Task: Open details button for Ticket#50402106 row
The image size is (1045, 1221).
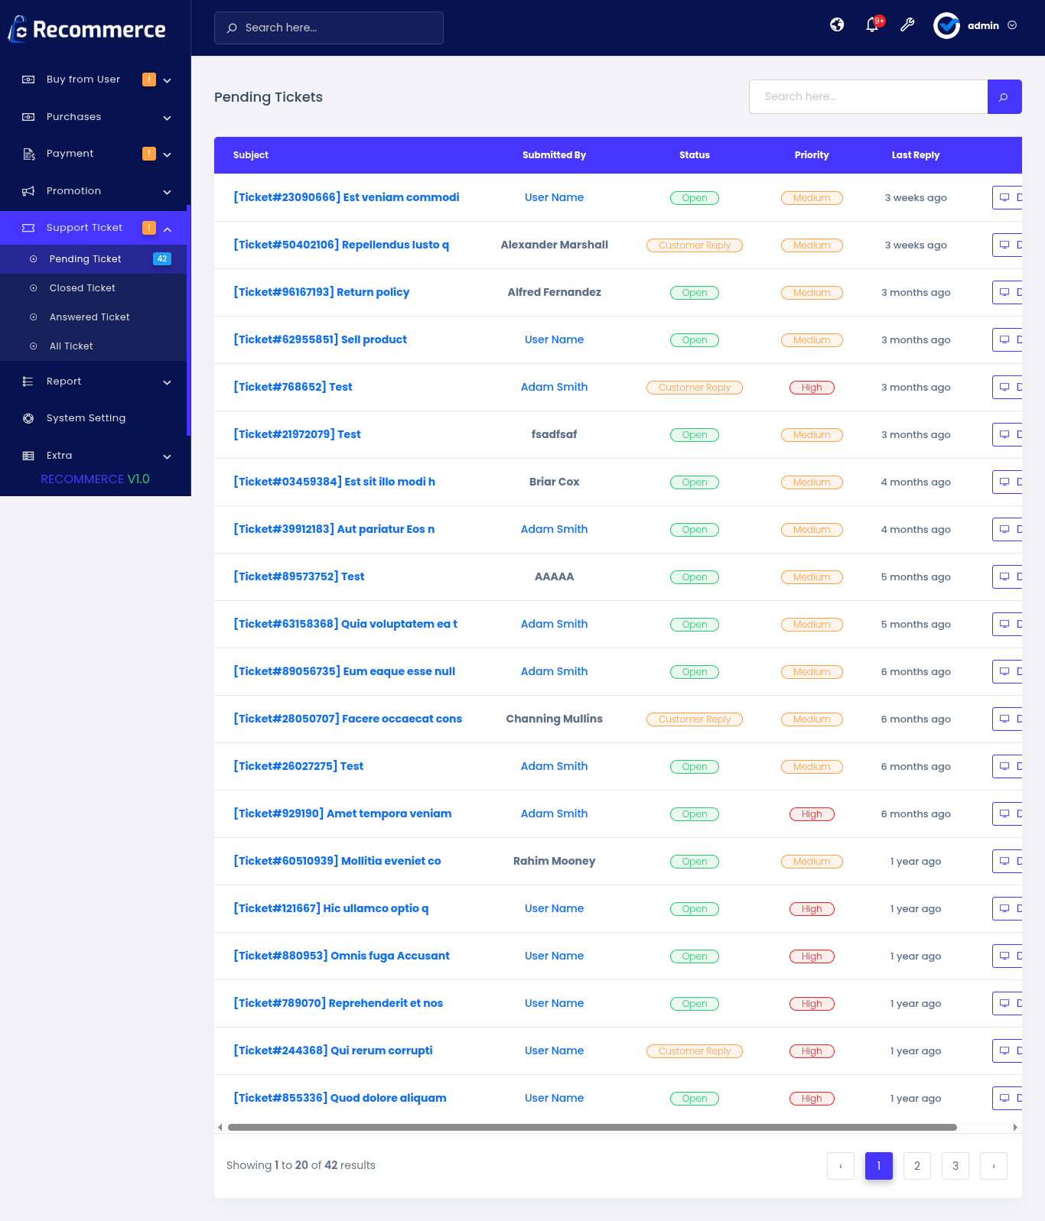Action: point(1007,245)
